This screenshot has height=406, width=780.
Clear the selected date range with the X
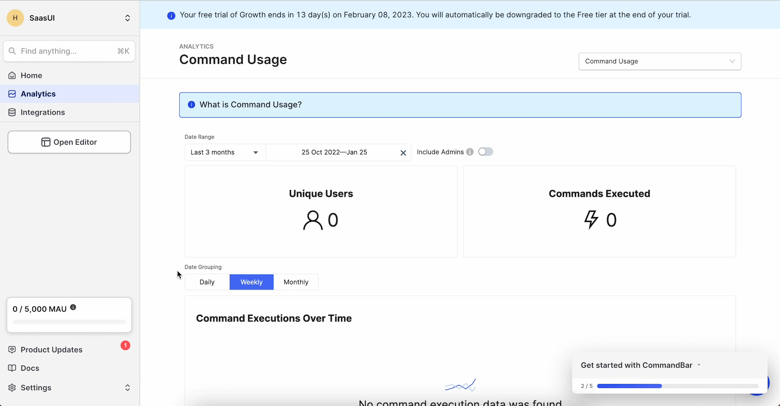pyautogui.click(x=403, y=153)
